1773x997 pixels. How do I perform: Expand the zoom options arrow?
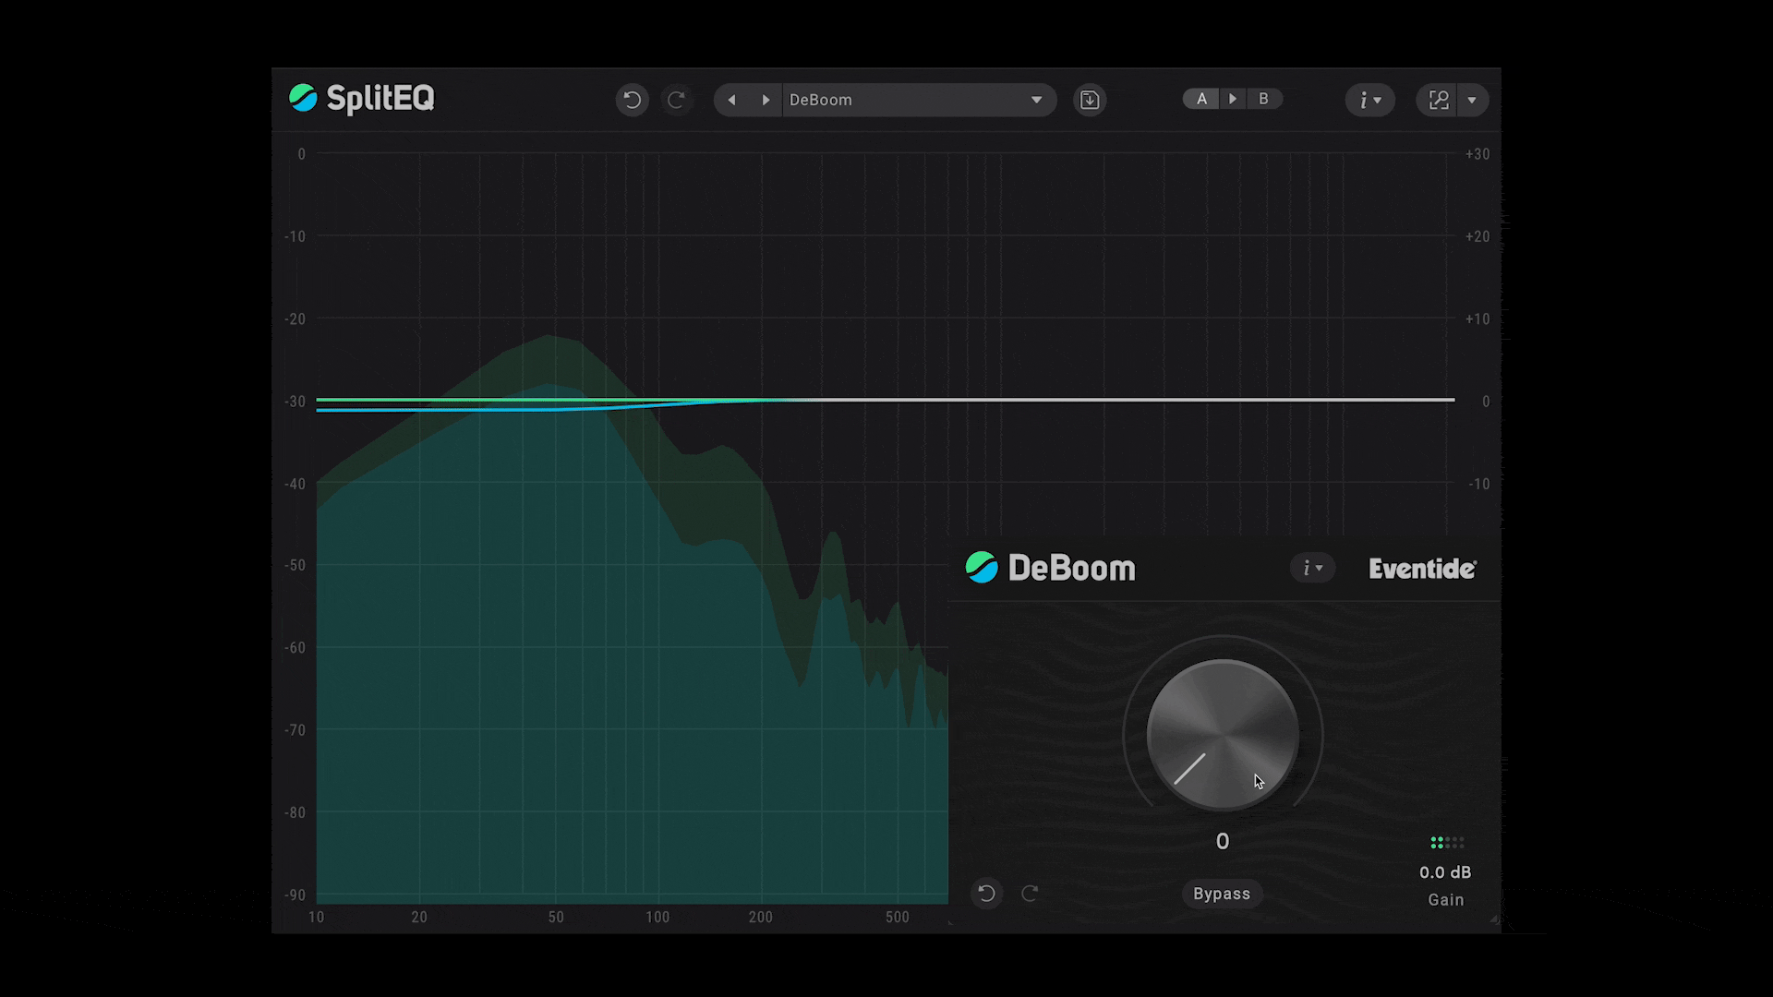(1472, 100)
